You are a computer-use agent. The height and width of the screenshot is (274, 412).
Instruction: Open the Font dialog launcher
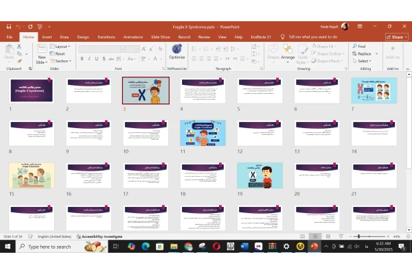click(163, 68)
